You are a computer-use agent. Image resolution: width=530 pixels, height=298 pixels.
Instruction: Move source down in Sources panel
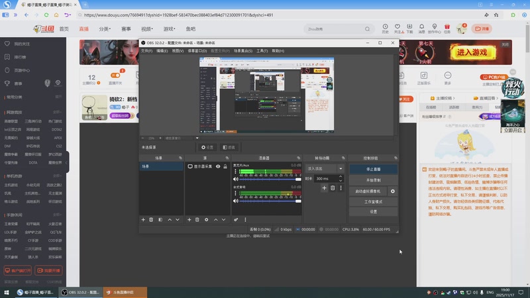pyautogui.click(x=223, y=220)
